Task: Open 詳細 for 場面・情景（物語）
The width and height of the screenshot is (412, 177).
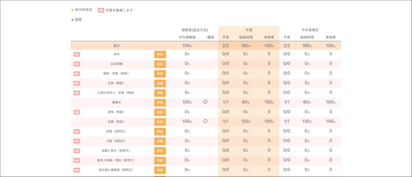Action: tap(160, 73)
